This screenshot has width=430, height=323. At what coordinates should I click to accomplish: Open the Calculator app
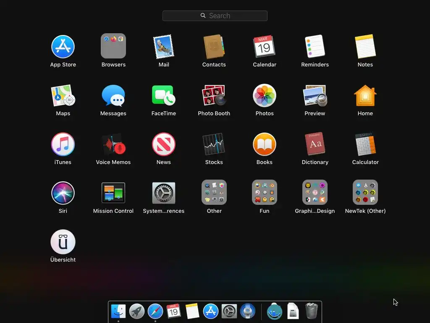(365, 144)
